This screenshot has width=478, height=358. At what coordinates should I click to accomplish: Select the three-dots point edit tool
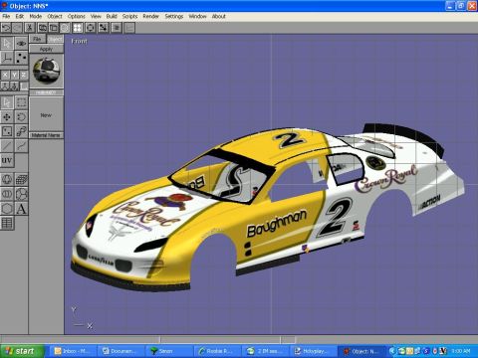21,58
